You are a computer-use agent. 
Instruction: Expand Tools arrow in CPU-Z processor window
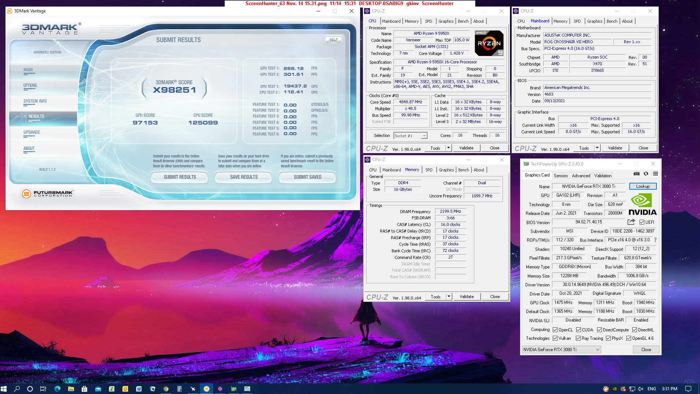coord(448,148)
